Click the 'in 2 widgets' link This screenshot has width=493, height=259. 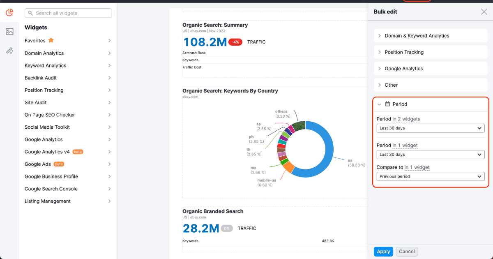406,119
